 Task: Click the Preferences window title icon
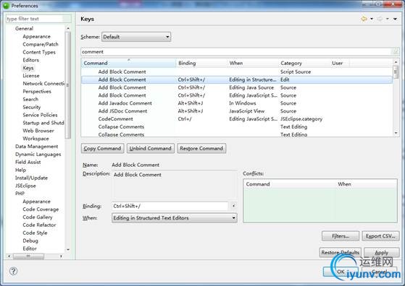[x=7, y=5]
